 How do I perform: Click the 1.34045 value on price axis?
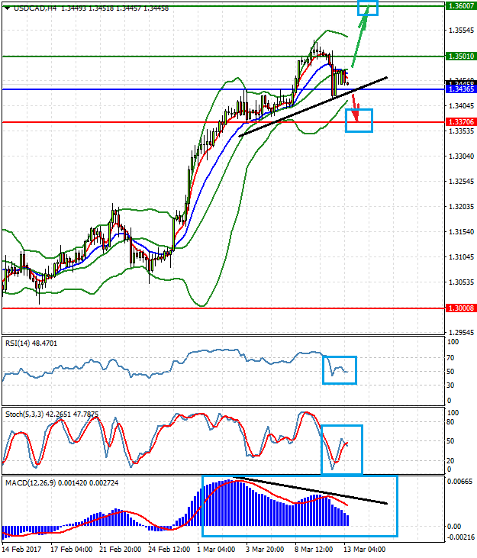(x=461, y=105)
